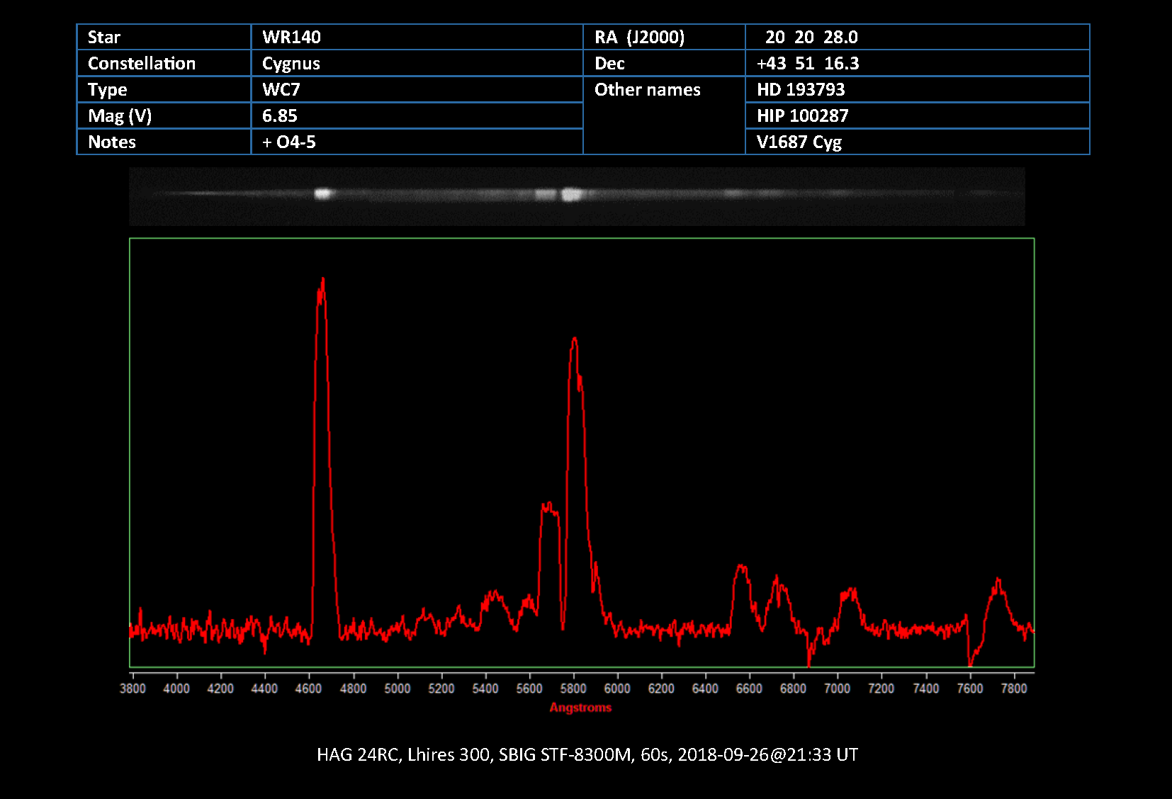This screenshot has height=799, width=1172.
Task: Select the 6.85 magnitude value
Action: pos(280,115)
